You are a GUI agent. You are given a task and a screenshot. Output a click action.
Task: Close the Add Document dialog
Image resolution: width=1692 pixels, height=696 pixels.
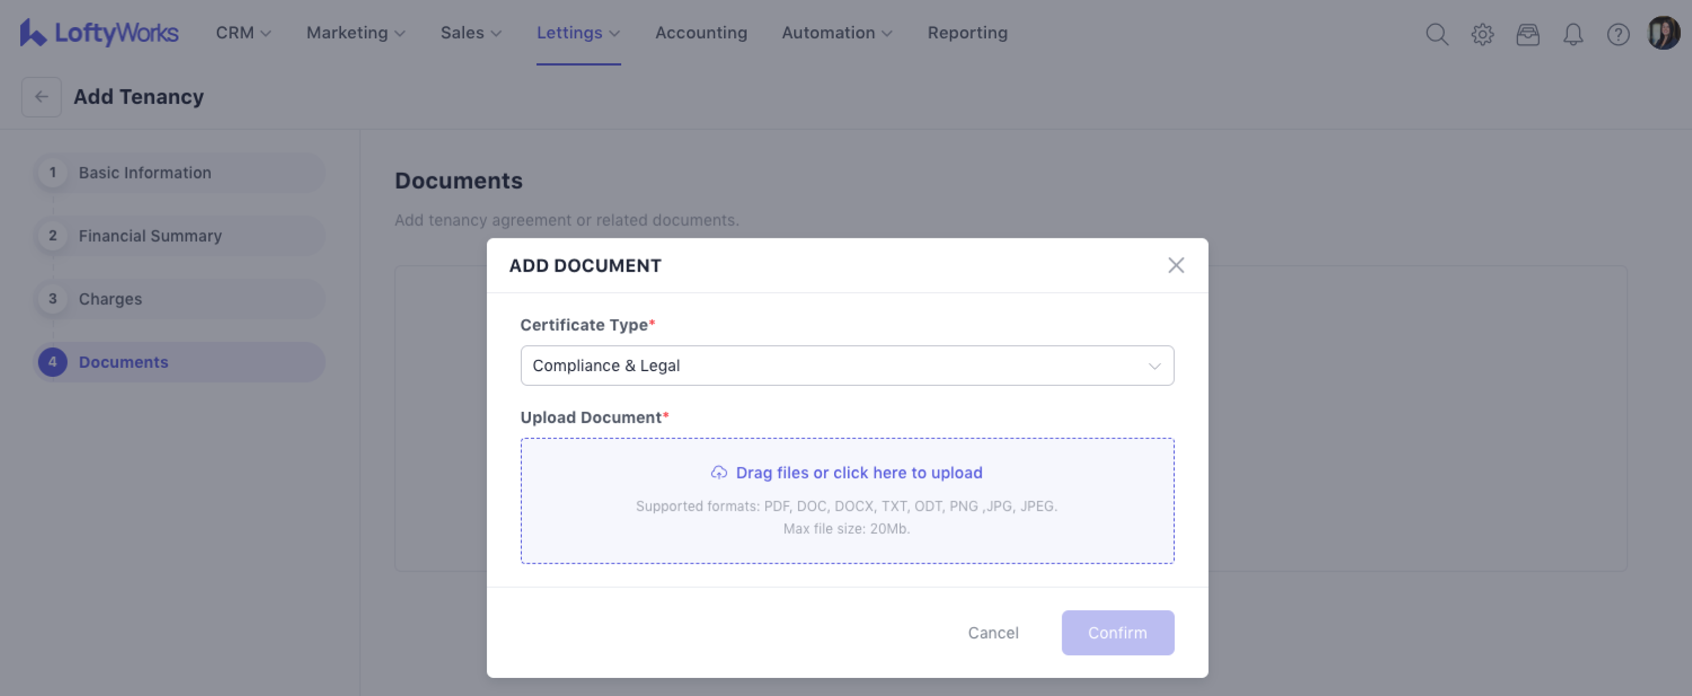(x=1175, y=265)
